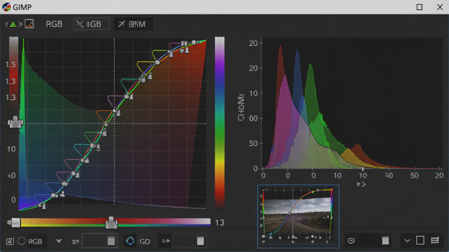Click the 1.5 label on the curve axis
This screenshot has height=252, width=449.
11,65
